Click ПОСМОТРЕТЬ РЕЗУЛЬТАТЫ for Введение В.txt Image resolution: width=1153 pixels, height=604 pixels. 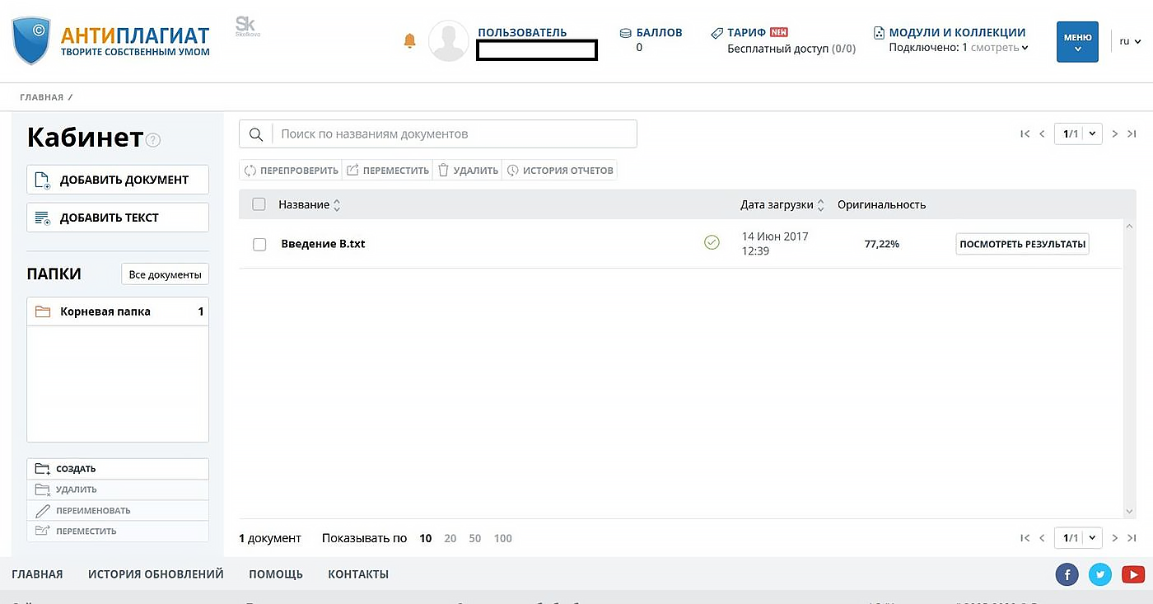[1022, 244]
